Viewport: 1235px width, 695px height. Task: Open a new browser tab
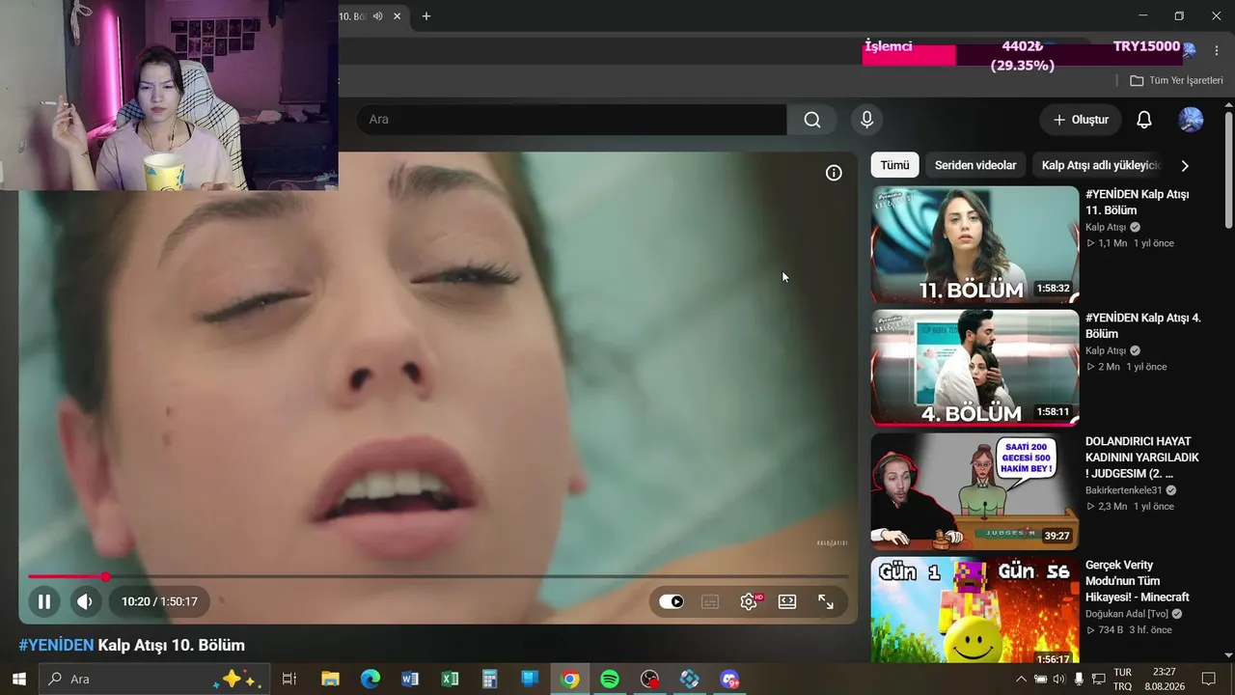(x=426, y=16)
